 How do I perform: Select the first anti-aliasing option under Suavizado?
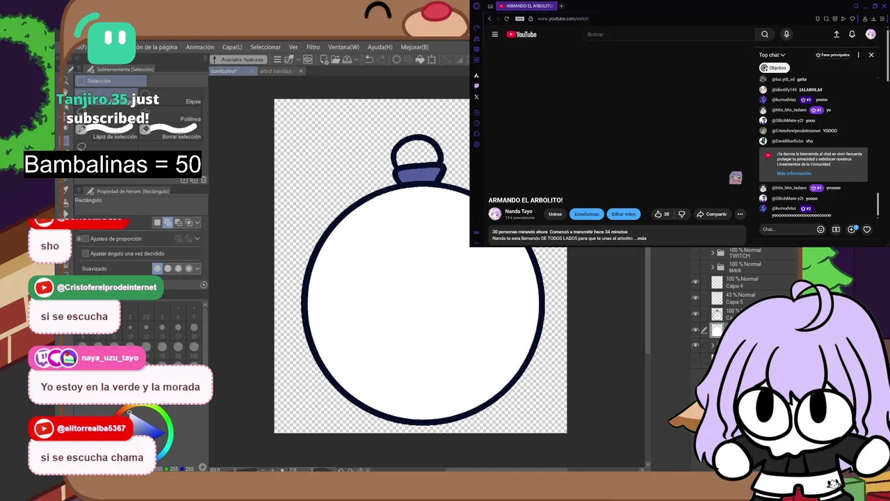coord(157,269)
